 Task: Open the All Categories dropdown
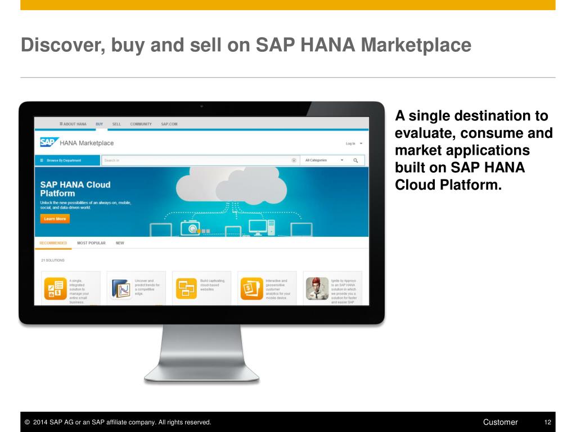click(x=324, y=160)
